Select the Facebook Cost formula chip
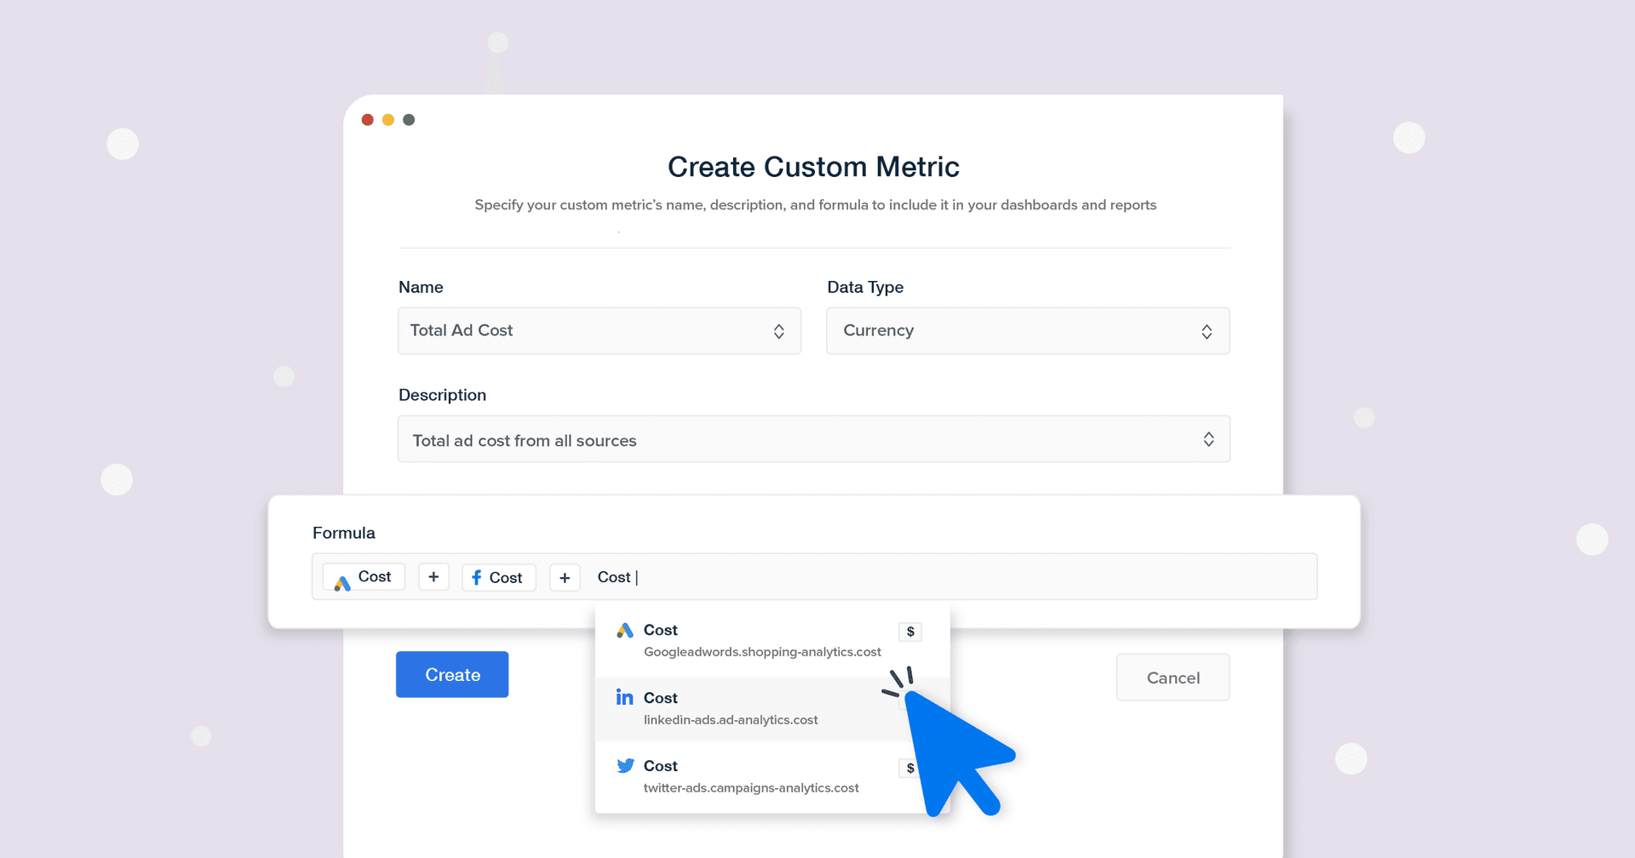The image size is (1635, 858). click(499, 577)
